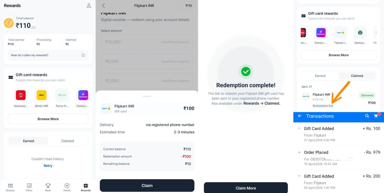Tap the Claim More button
The image size is (384, 193).
246,188
